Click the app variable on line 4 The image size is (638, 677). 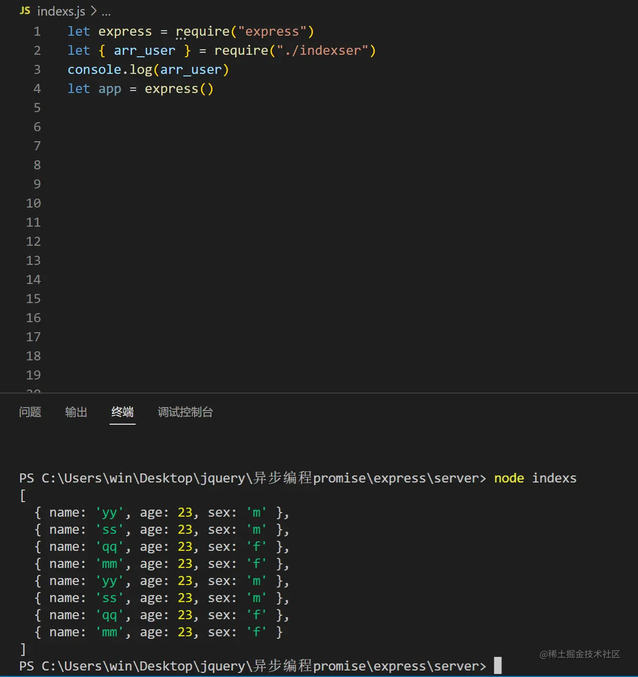pos(110,89)
